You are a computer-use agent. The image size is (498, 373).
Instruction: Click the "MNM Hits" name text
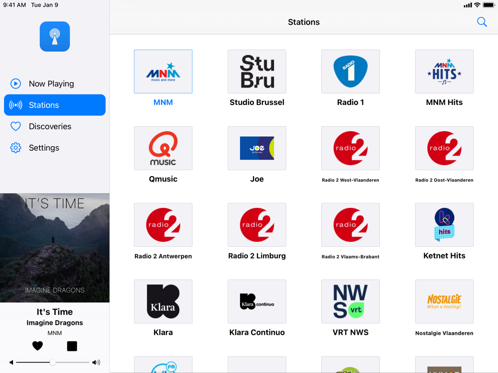click(444, 102)
